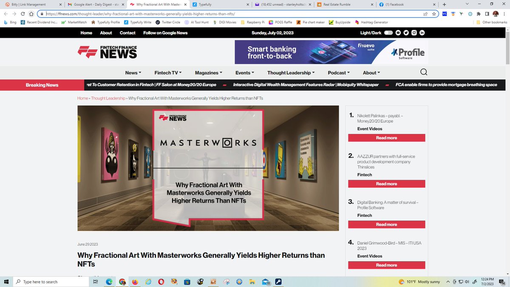Switch to the Real Estate Rumble tab
This screenshot has height=287, width=510.
[344, 4]
